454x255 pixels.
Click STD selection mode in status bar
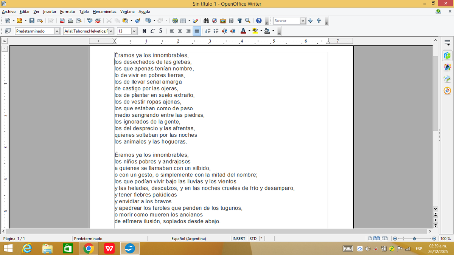(253, 238)
